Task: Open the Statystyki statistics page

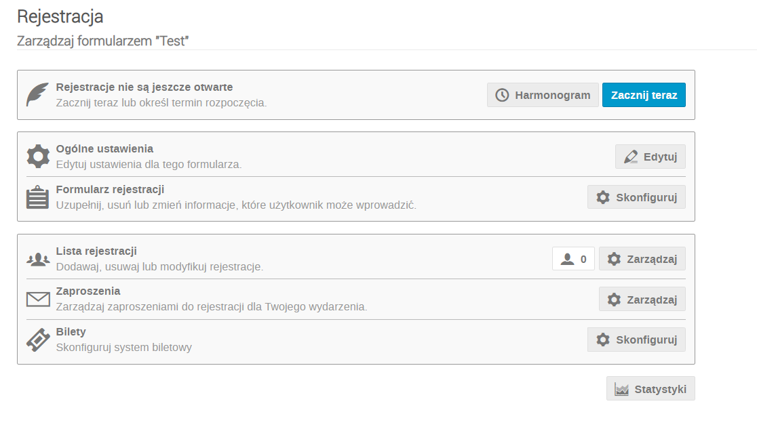Action: tap(651, 388)
